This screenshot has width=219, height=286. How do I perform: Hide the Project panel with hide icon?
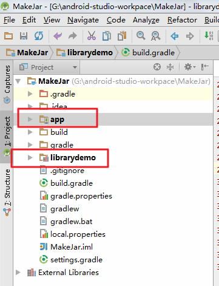204,67
